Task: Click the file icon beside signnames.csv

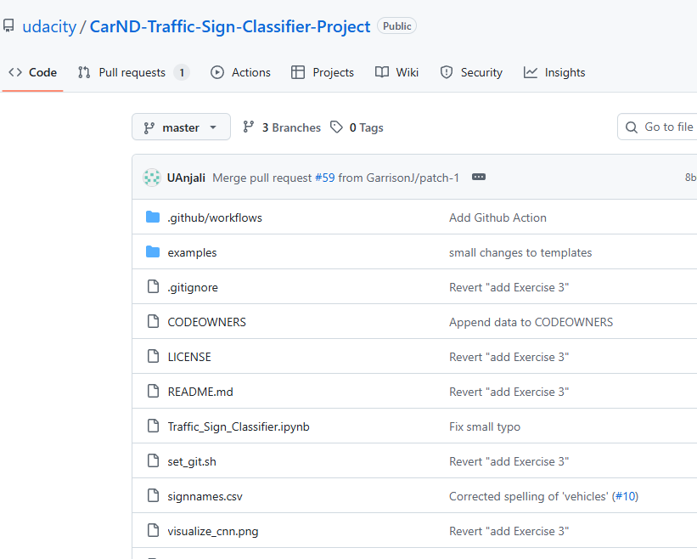Action: pos(153,496)
